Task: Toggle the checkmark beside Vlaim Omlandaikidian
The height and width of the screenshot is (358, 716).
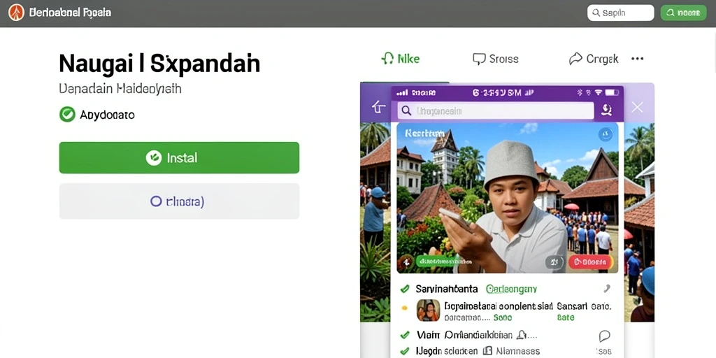Action: [404, 335]
